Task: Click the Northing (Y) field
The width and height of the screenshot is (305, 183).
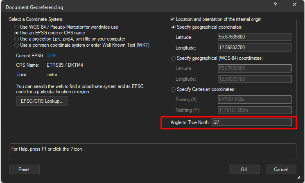Action: point(255,110)
